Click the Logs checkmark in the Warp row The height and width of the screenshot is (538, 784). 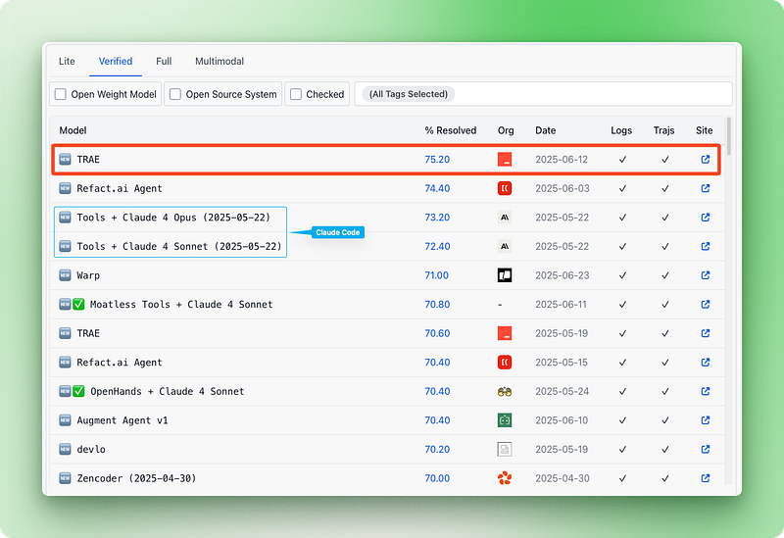click(622, 275)
